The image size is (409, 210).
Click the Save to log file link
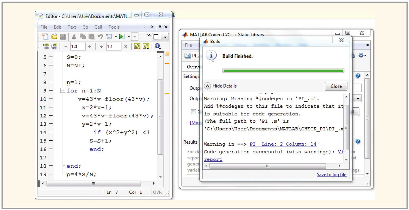pos(331,174)
